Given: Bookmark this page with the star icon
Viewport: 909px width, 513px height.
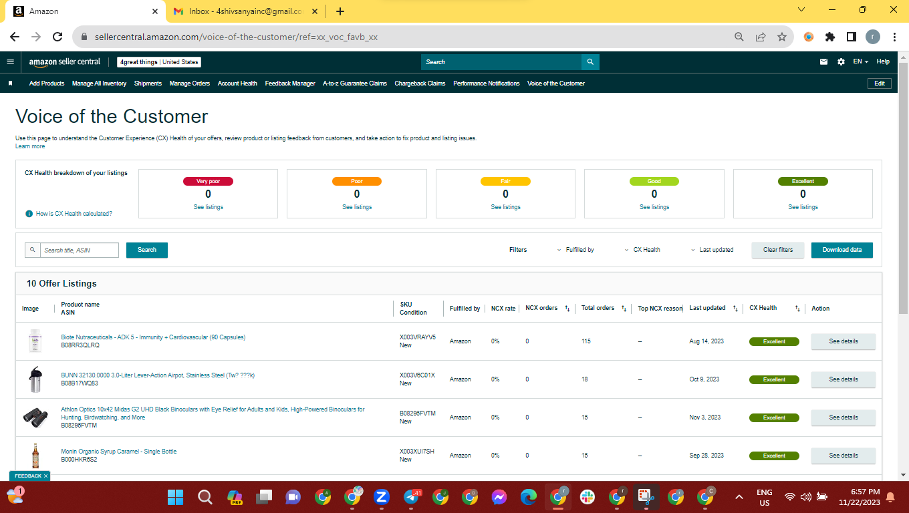Looking at the screenshot, I should coord(782,37).
